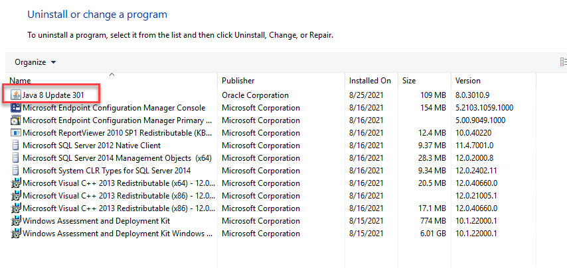Image resolution: width=567 pixels, height=268 pixels.
Task: Click the sort arrow above Name header
Action: point(112,74)
